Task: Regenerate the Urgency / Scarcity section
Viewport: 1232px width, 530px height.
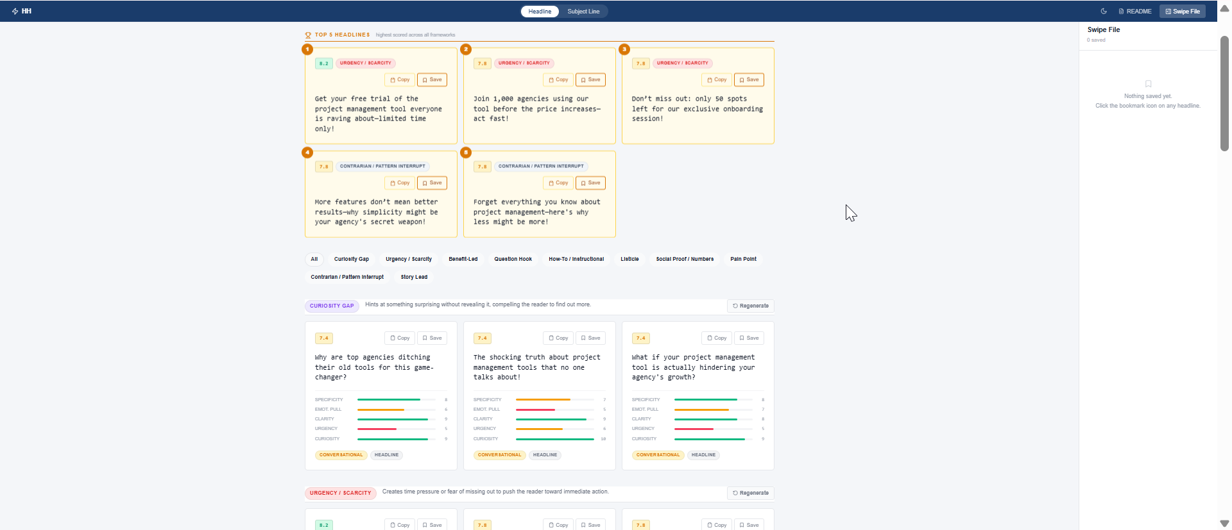Action: 751,493
